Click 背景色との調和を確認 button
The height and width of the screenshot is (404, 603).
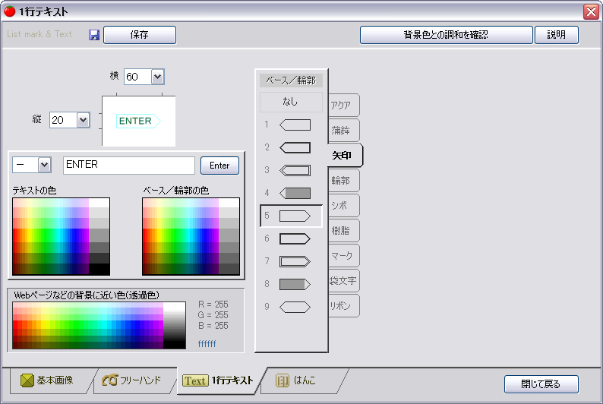pos(446,35)
